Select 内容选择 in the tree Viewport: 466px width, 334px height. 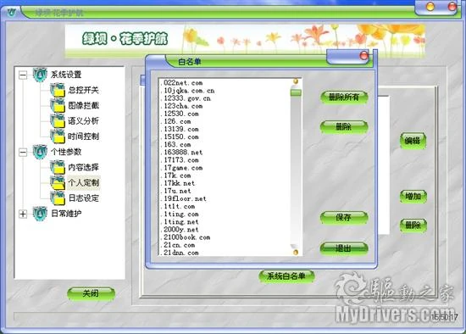coord(83,167)
